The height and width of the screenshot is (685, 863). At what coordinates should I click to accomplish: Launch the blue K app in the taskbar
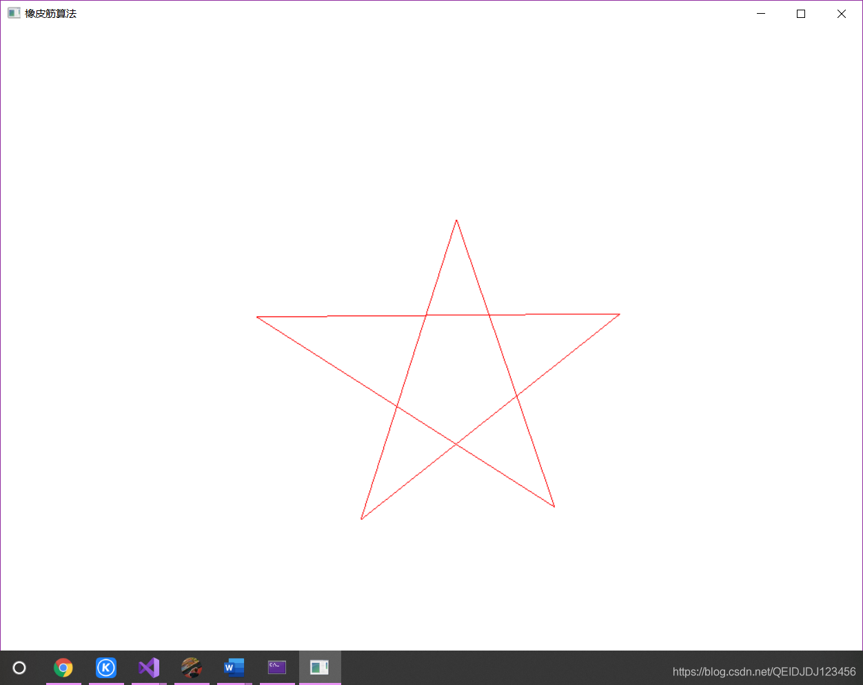click(x=106, y=668)
